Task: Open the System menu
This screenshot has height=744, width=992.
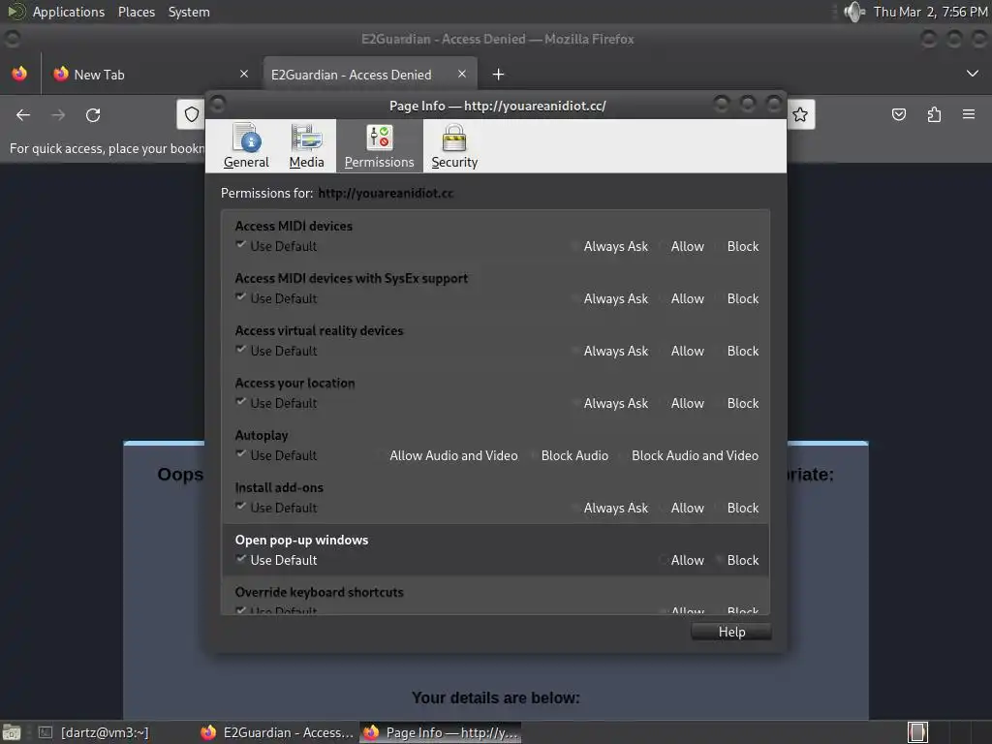Action: tap(189, 12)
